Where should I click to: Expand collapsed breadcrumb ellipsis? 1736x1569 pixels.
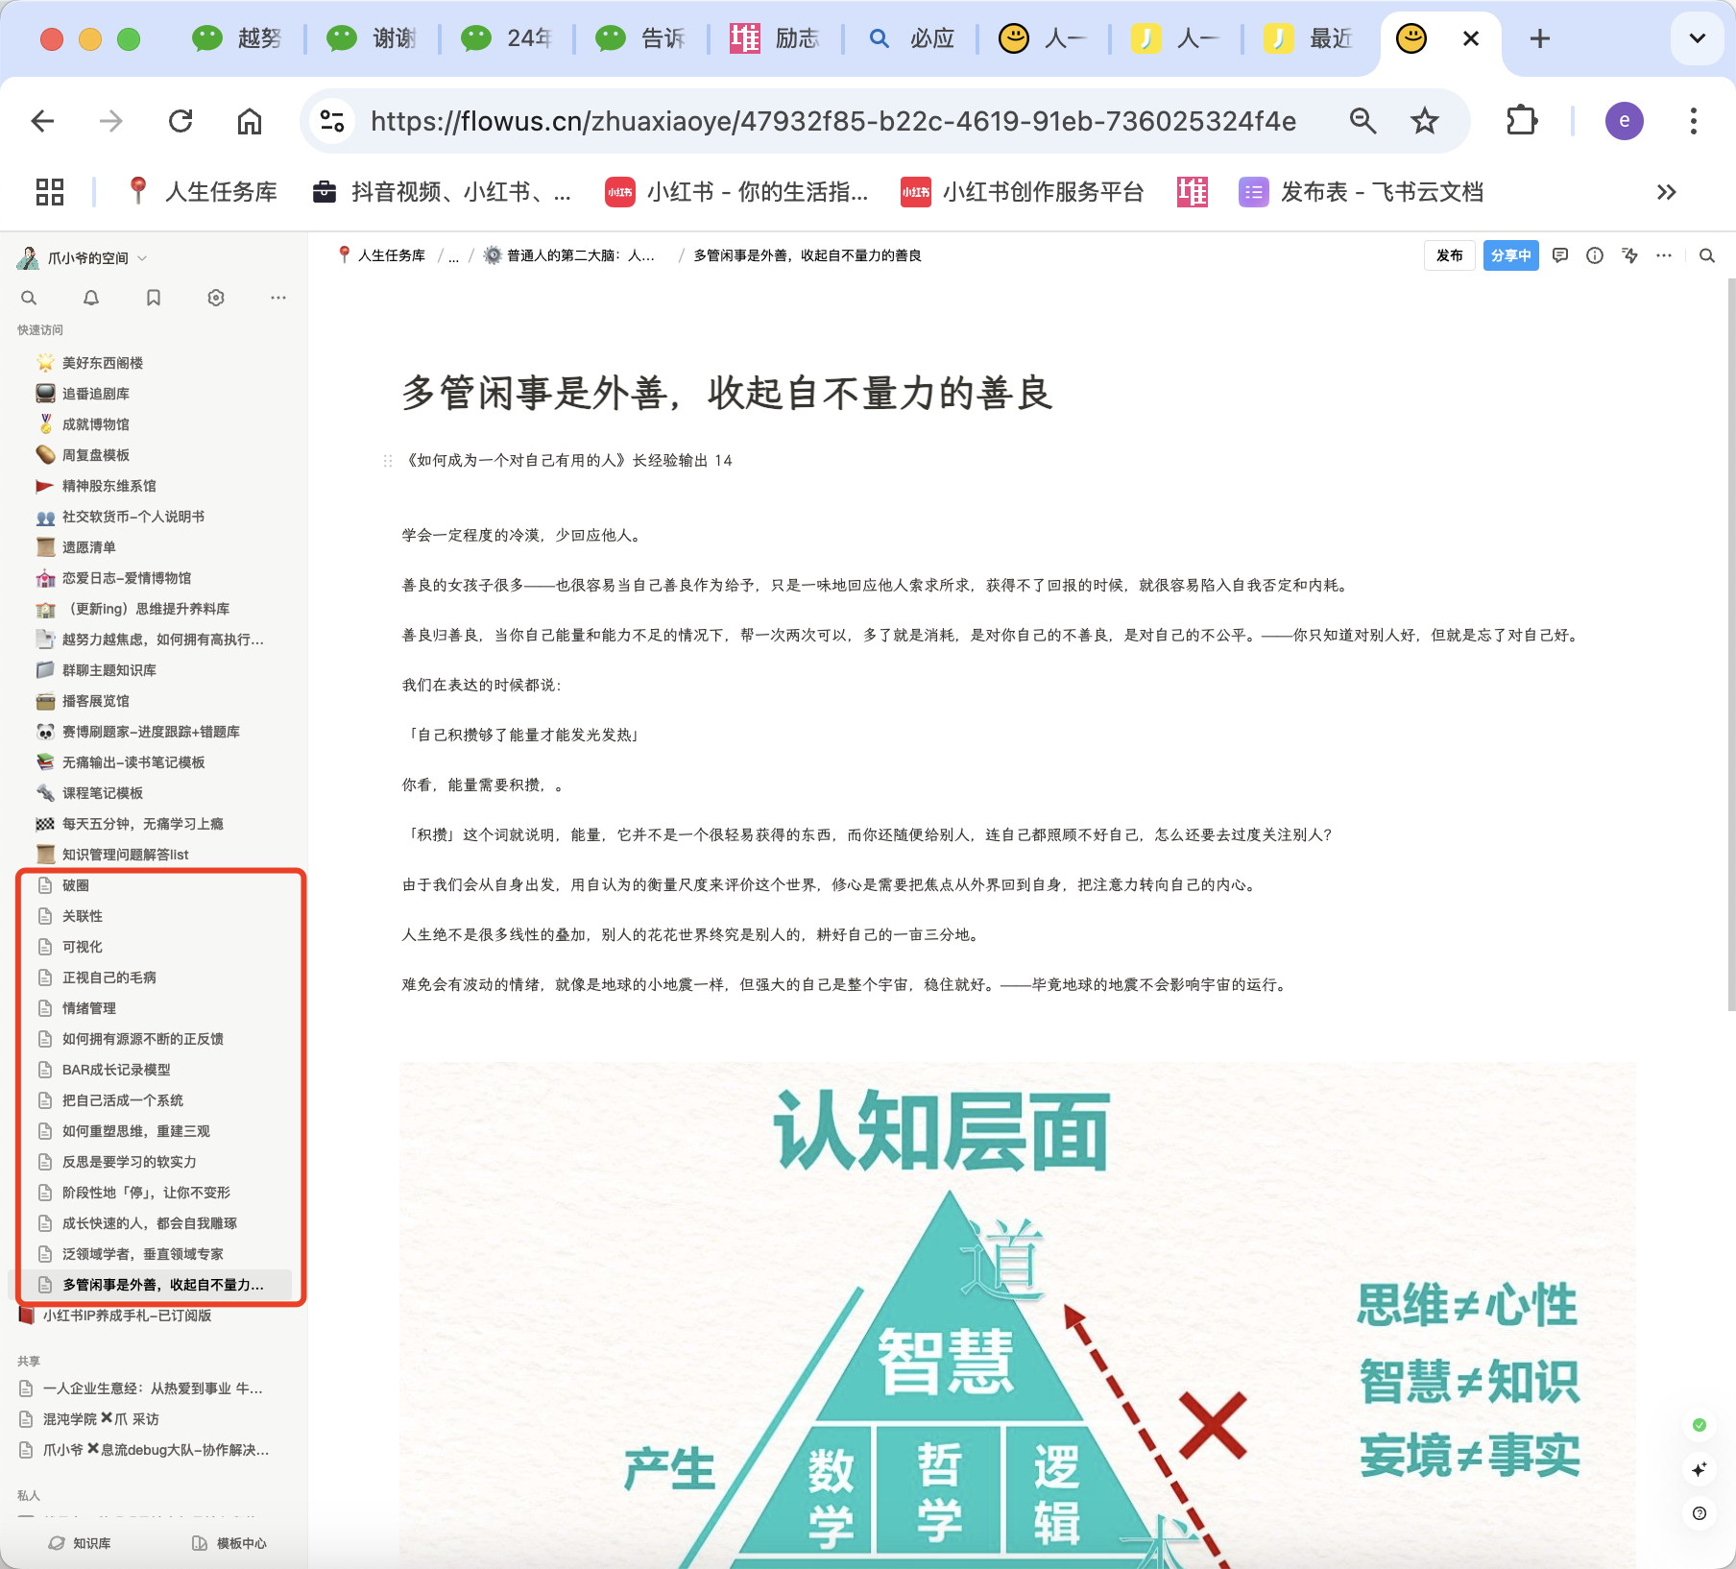[x=454, y=255]
